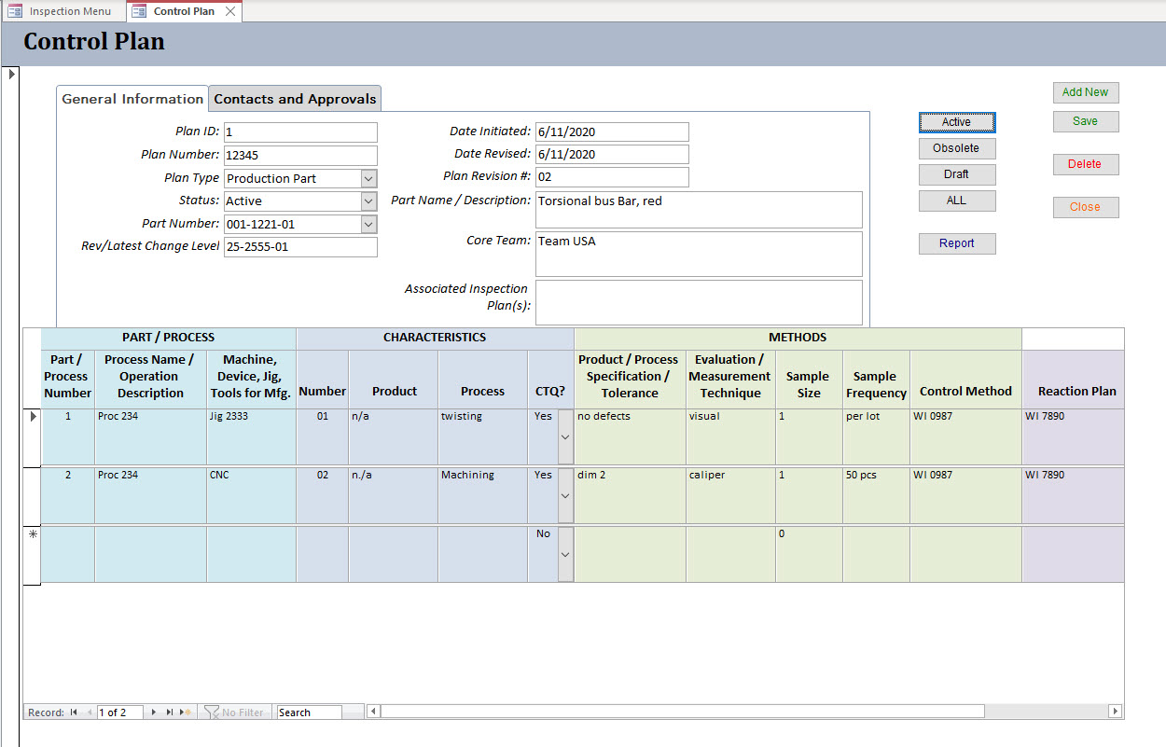
Task: Click the Search box in record bar
Action: [x=309, y=712]
